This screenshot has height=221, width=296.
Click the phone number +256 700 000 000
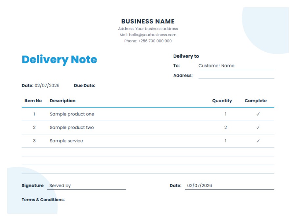155,41
